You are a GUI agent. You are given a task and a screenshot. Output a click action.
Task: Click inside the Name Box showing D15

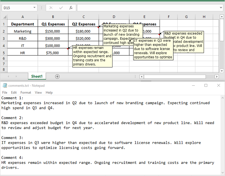16,8
